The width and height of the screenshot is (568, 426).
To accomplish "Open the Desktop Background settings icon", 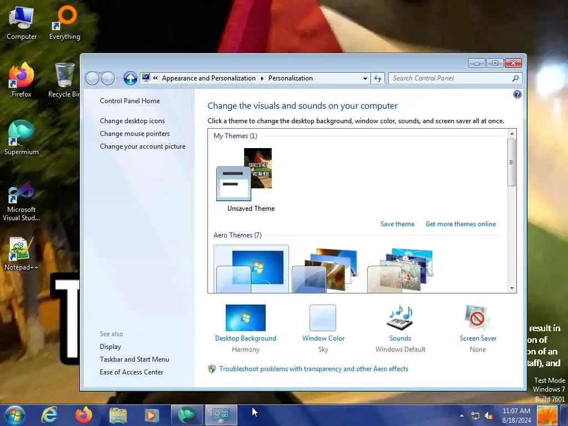I will pyautogui.click(x=246, y=318).
